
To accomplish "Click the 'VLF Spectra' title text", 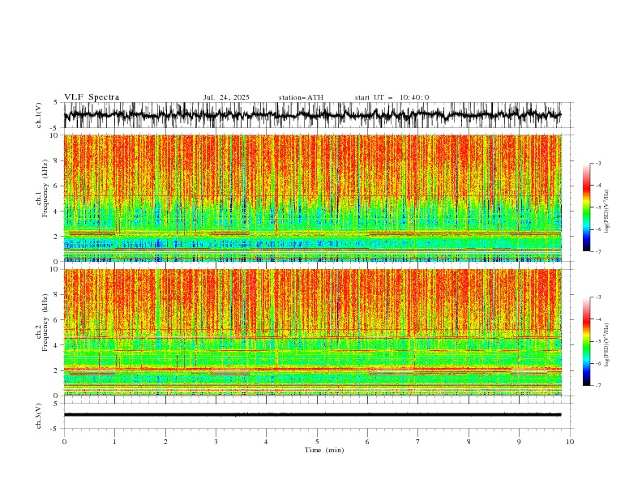I will click(x=92, y=97).
